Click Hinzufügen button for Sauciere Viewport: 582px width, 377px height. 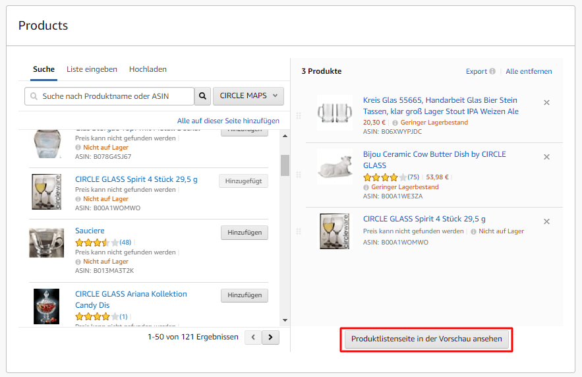click(x=245, y=233)
